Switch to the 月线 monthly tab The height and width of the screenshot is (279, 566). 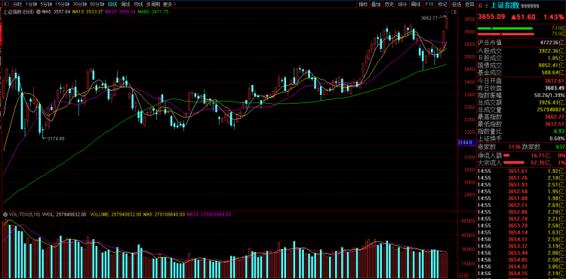click(137, 5)
